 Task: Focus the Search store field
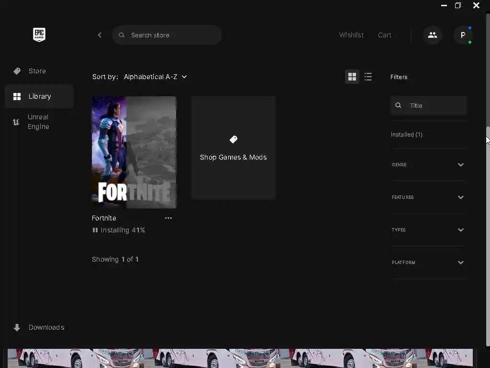tap(167, 35)
